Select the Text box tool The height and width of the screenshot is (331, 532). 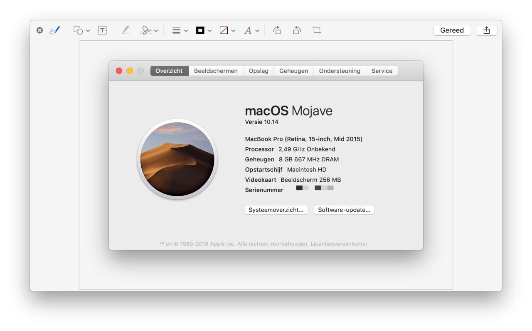(x=102, y=30)
